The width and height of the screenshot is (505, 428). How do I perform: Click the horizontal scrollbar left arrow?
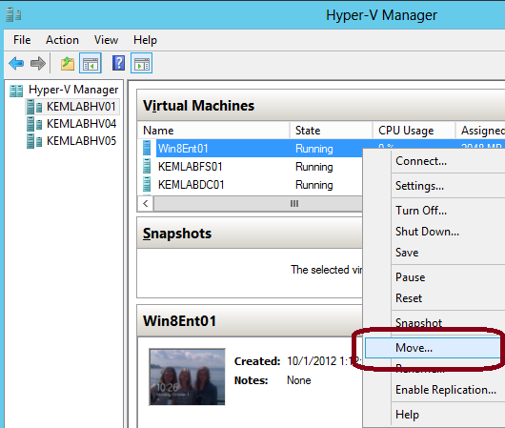click(146, 204)
